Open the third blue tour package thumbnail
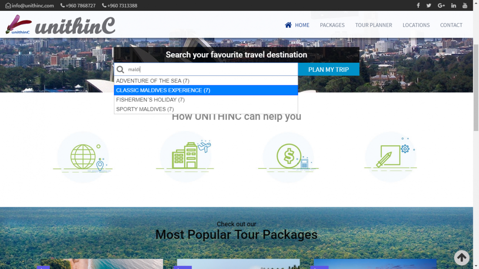 (375, 264)
